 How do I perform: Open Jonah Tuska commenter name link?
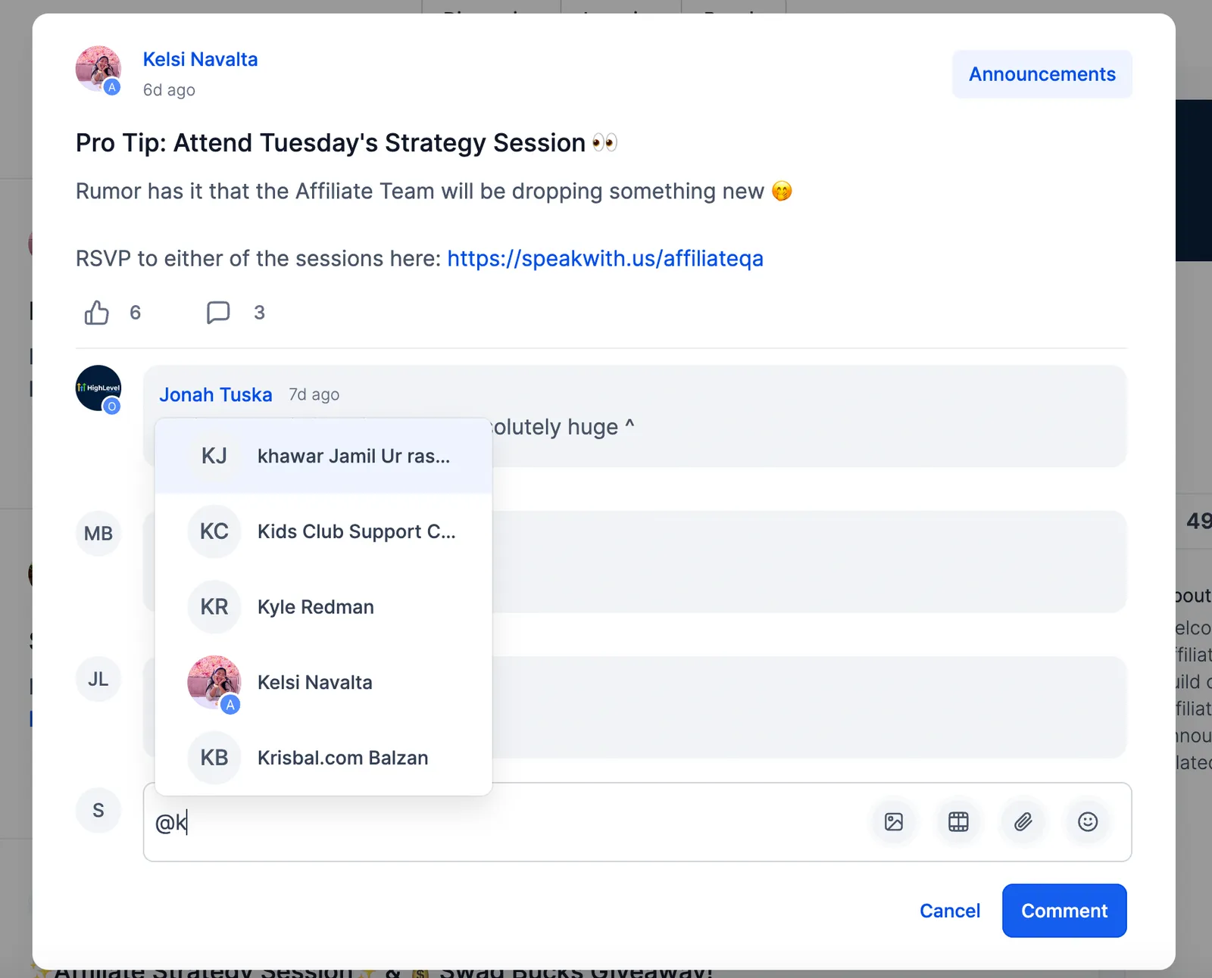tap(215, 395)
